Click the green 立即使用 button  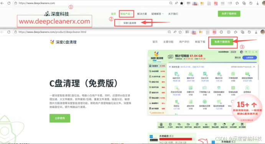(x=60, y=118)
